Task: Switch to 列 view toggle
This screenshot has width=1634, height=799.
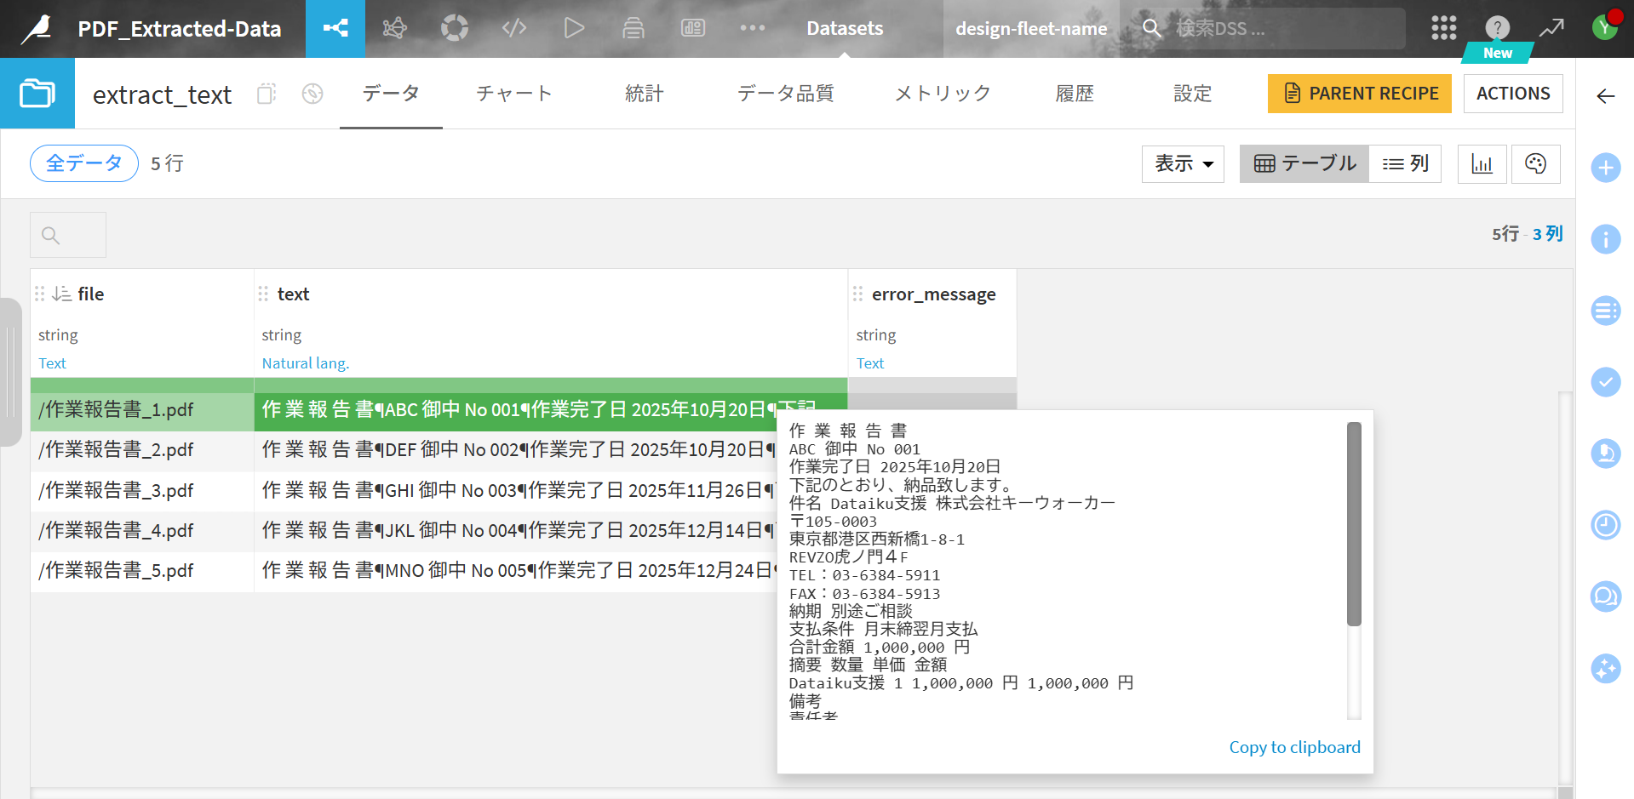Action: (x=1405, y=164)
